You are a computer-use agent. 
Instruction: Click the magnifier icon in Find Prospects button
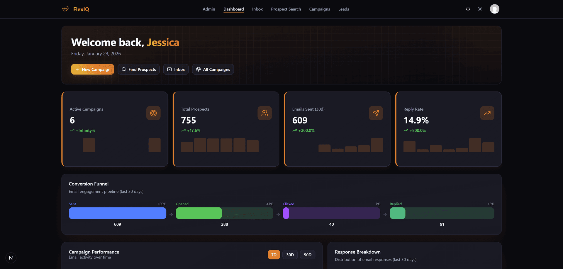pos(124,69)
